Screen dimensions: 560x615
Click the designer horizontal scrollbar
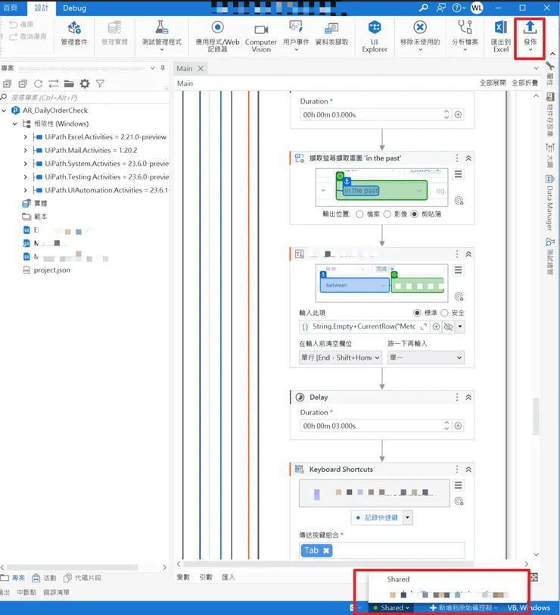(328, 564)
